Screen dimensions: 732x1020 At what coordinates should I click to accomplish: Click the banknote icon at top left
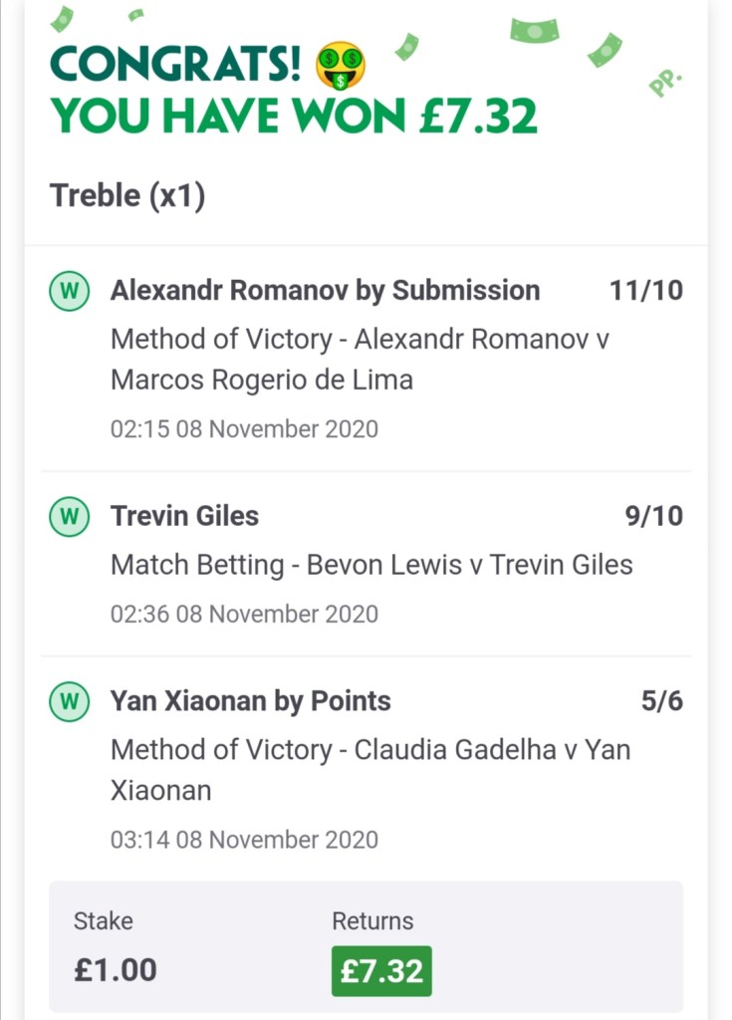[x=62, y=18]
